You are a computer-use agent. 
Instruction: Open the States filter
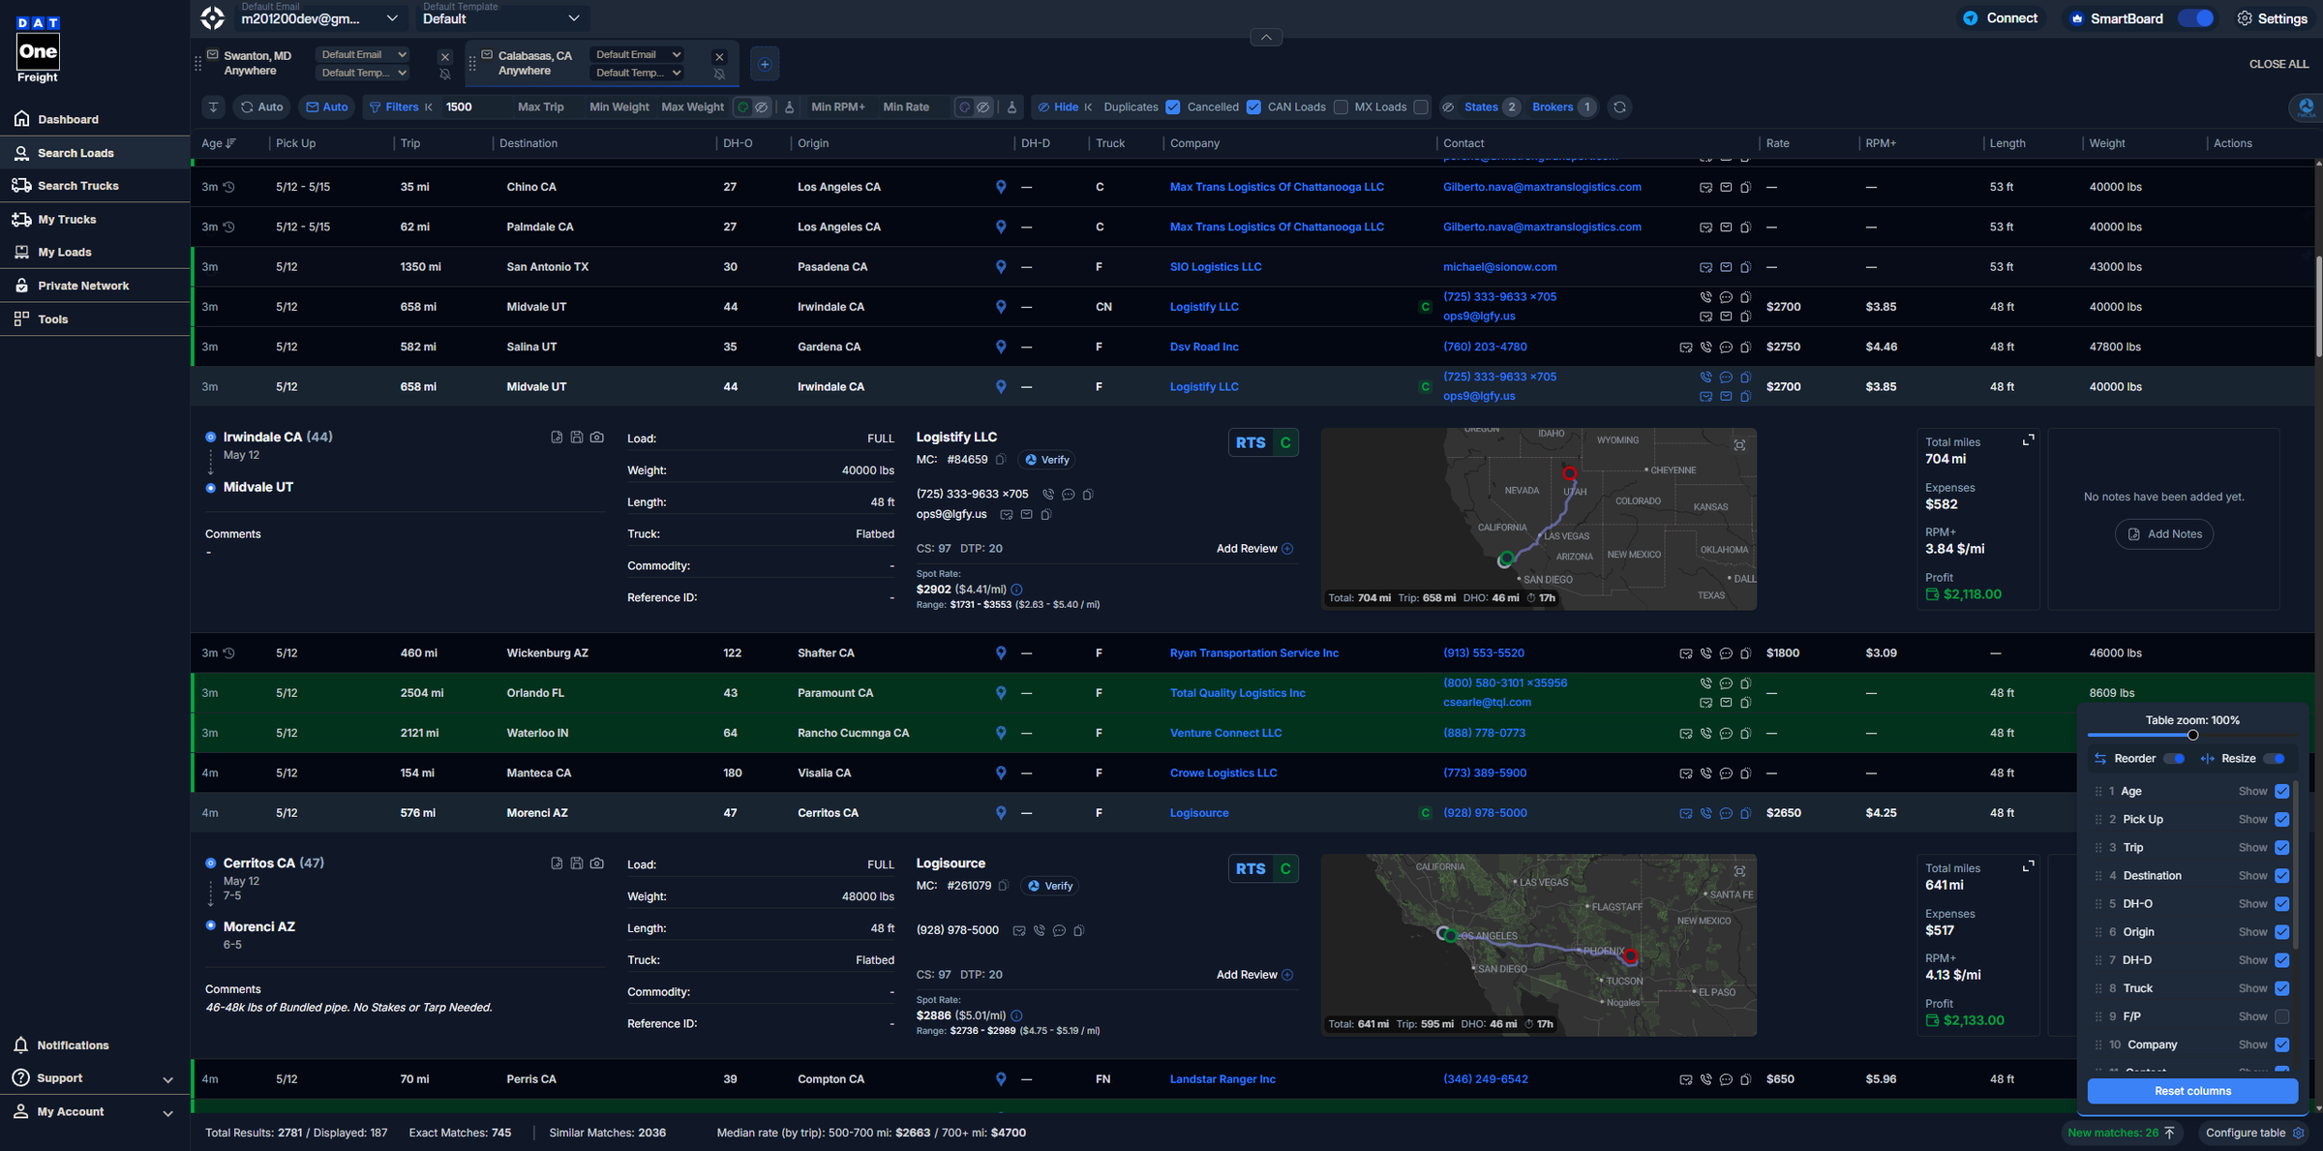pos(1491,106)
